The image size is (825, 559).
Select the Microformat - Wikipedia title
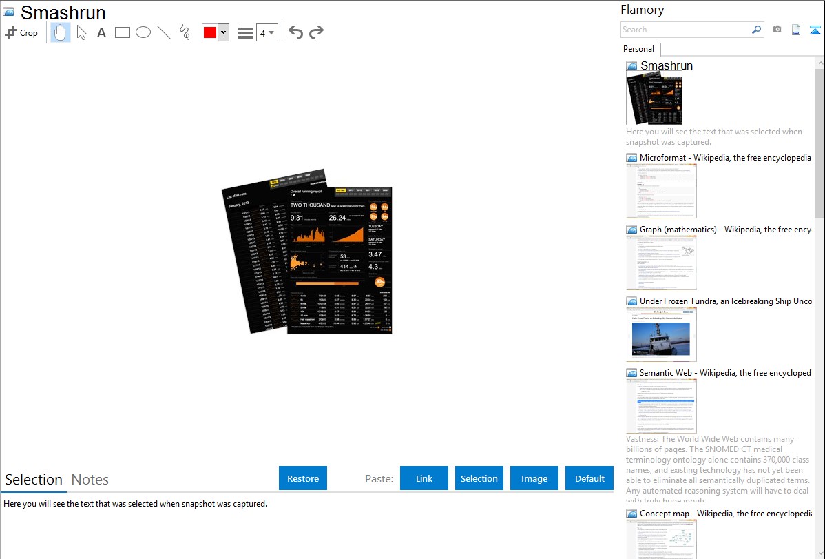(725, 158)
